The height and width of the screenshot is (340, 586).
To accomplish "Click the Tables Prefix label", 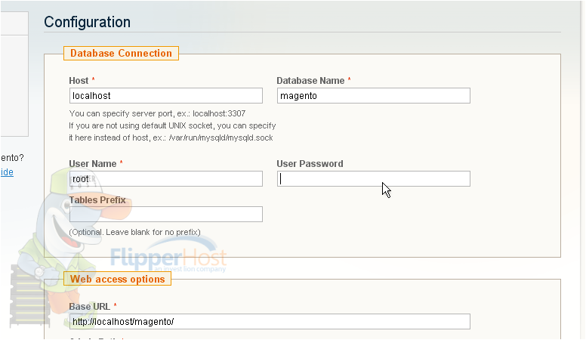I will pyautogui.click(x=97, y=200).
